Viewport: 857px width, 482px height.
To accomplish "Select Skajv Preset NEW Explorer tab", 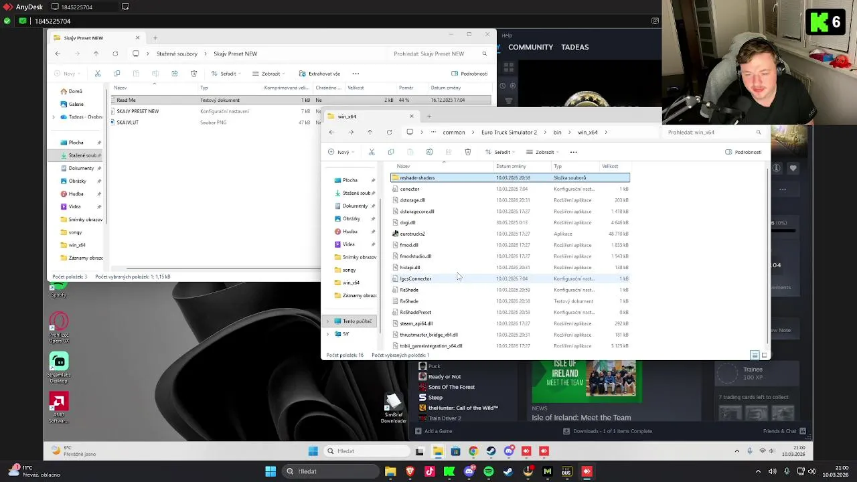I will pos(98,38).
